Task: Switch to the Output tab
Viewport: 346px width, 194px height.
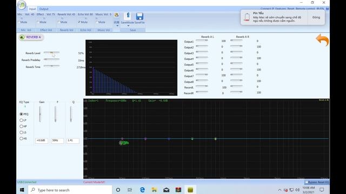Action: [x=44, y=9]
